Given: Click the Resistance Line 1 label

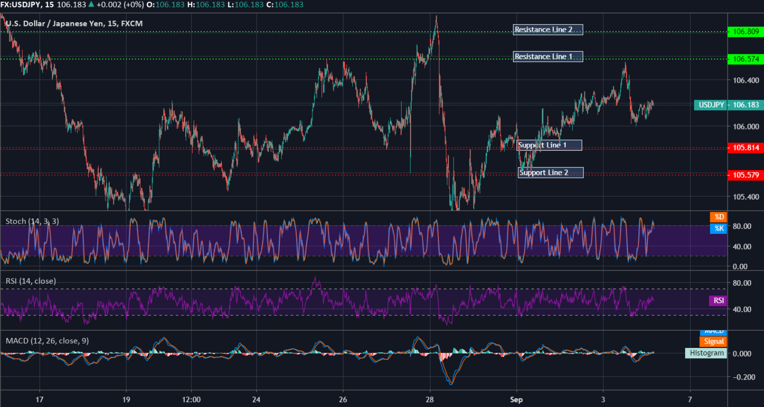Looking at the screenshot, I should coord(548,57).
